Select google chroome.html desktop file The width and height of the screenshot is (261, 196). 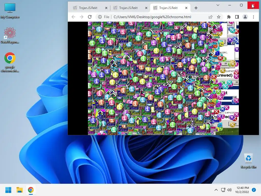tap(10, 62)
